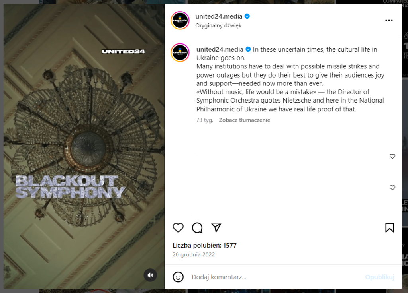Toggle video sound with speaker button
The image size is (408, 293).
[x=150, y=275]
